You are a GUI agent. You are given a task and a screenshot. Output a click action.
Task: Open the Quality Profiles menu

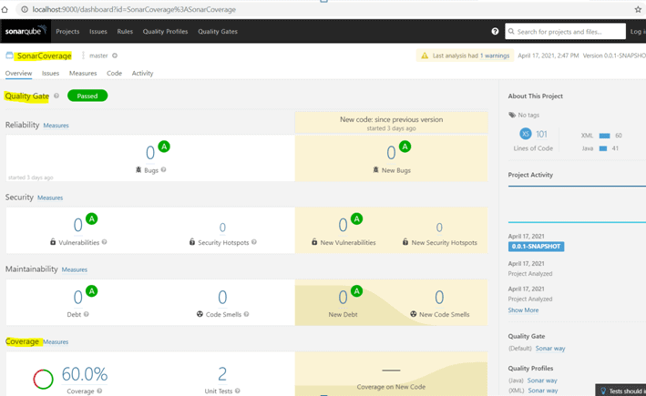(x=165, y=31)
